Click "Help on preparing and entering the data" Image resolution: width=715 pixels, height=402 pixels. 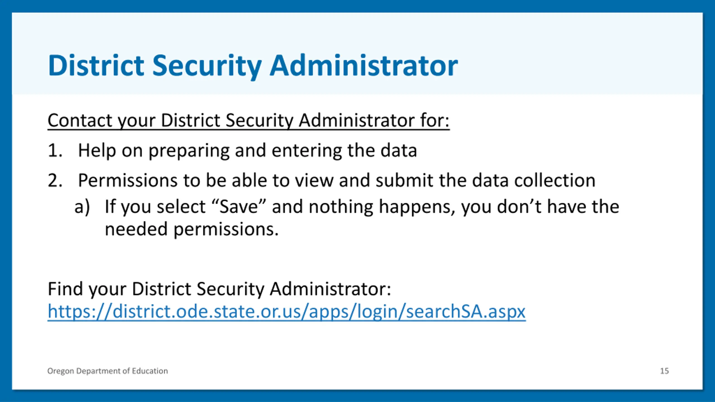point(247,151)
